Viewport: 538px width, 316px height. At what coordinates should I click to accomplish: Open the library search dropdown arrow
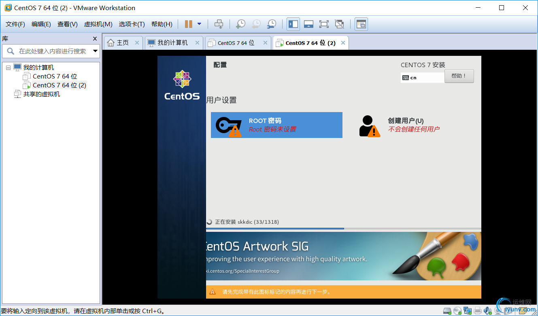pos(96,51)
